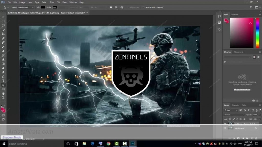Select the Rectangle shape tool
Image resolution: width=262 pixels, height=147 pixels.
tap(3, 89)
